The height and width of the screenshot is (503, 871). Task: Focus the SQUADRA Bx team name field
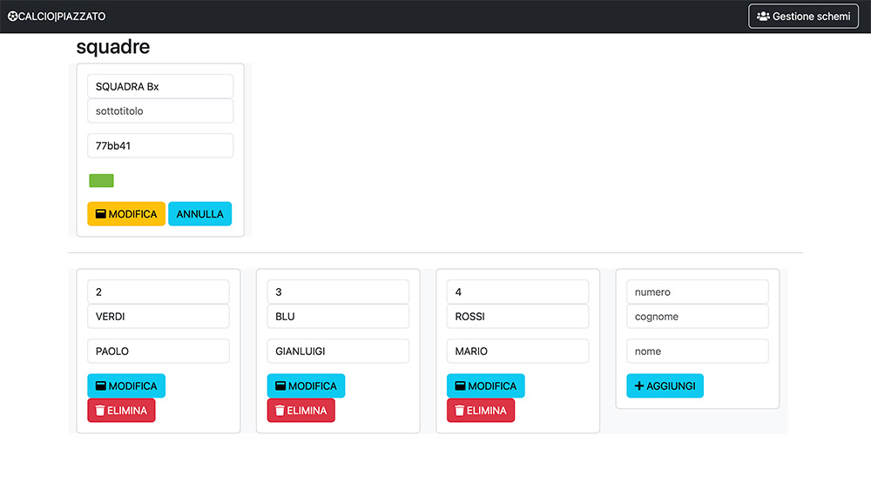tap(160, 87)
